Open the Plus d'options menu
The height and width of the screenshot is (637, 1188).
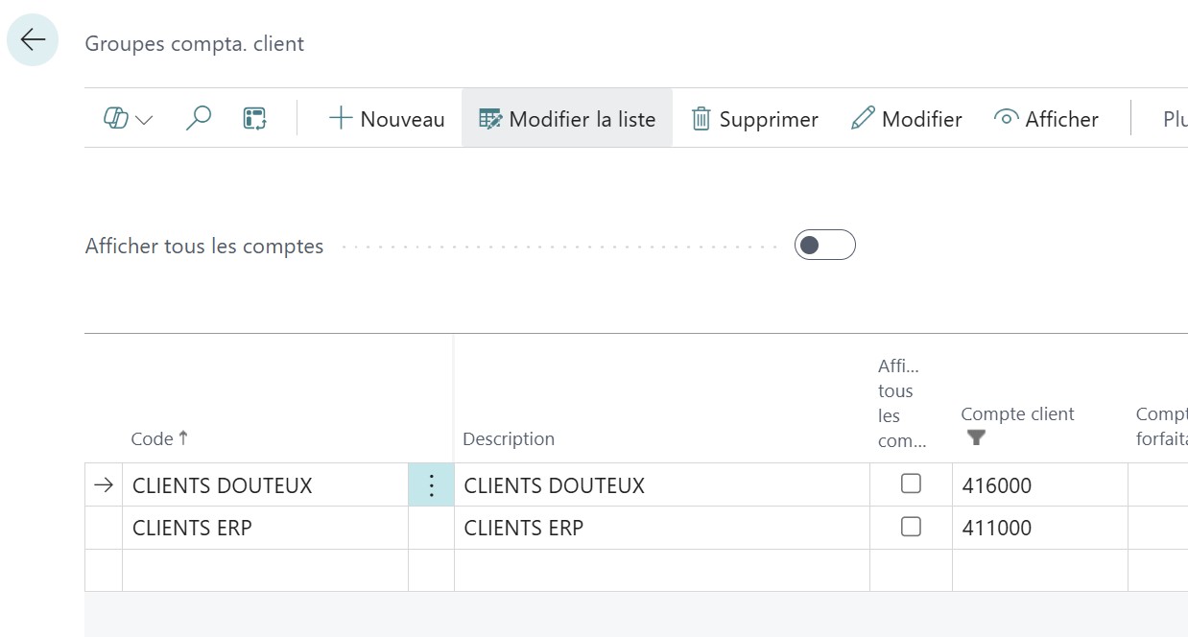coord(1177,118)
